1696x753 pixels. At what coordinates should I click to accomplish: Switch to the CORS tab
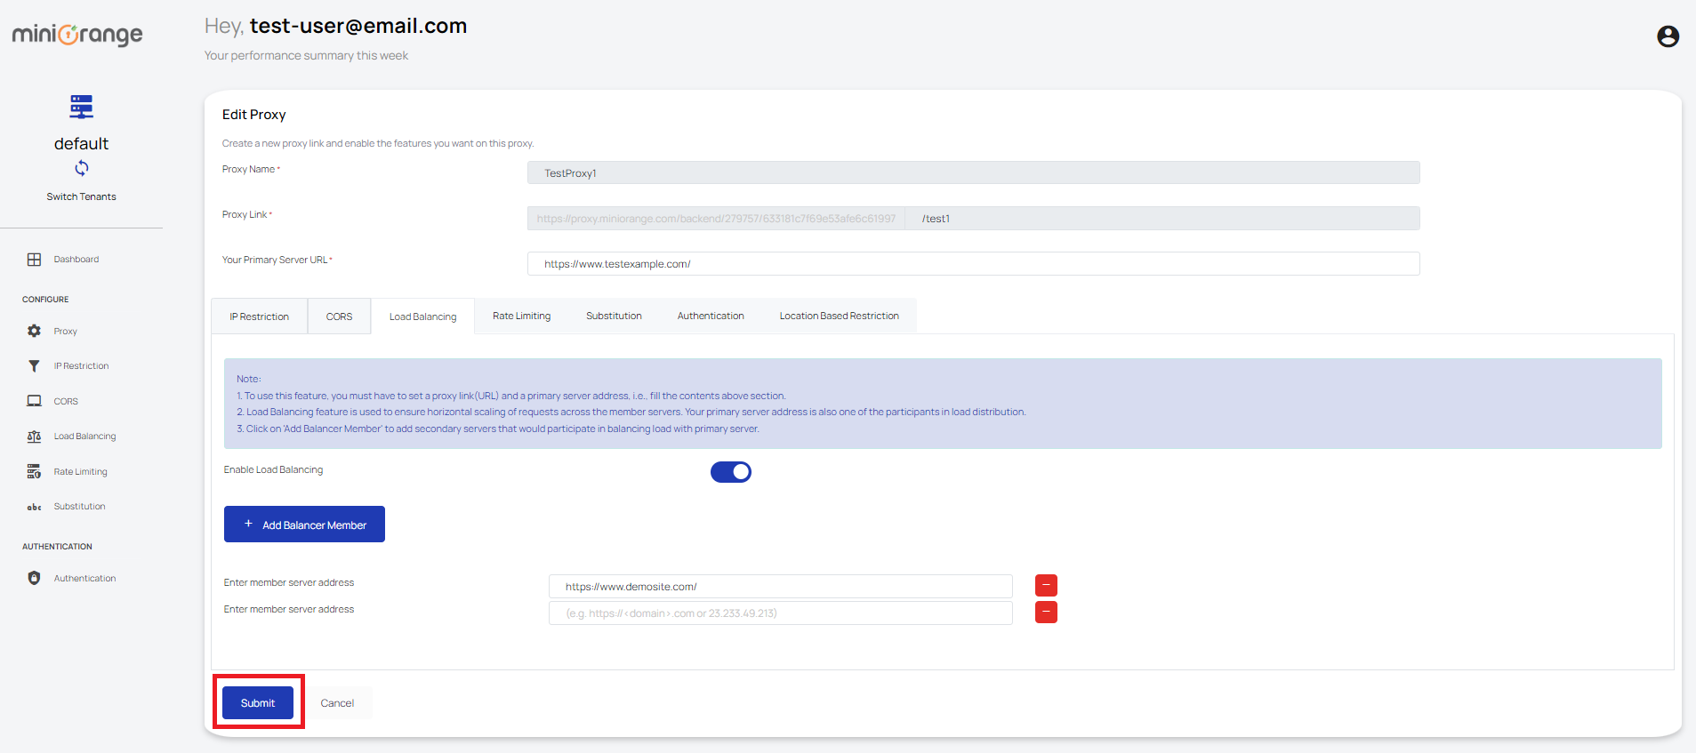click(x=339, y=316)
